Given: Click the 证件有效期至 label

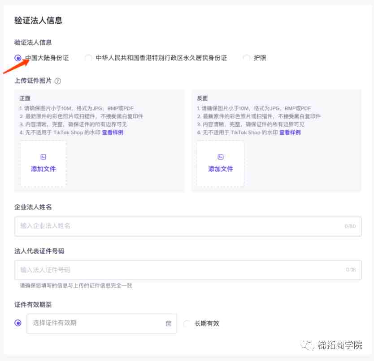Looking at the screenshot, I should coord(33,305).
